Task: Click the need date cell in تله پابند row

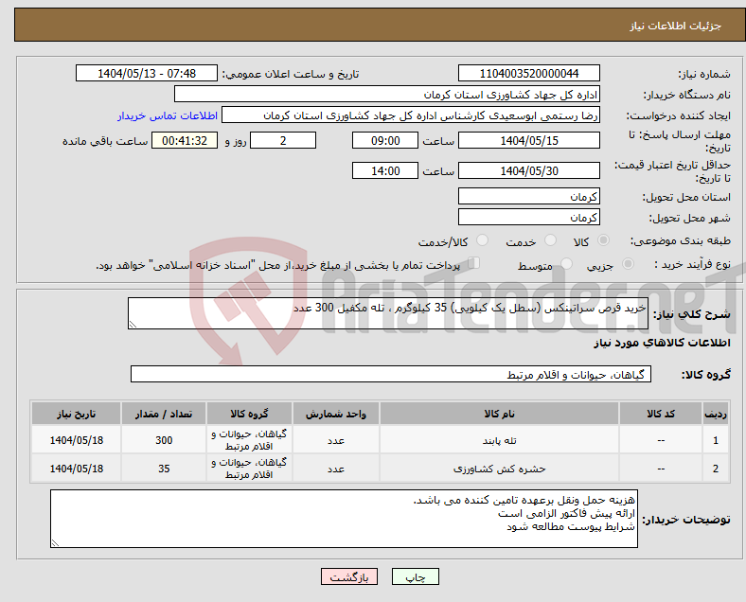Action: click(x=76, y=440)
